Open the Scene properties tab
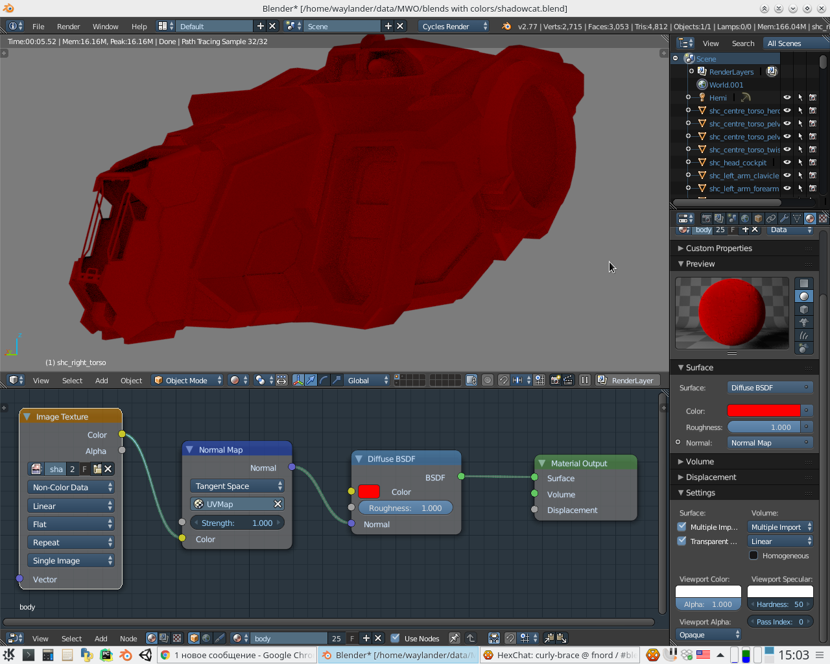 [x=732, y=219]
